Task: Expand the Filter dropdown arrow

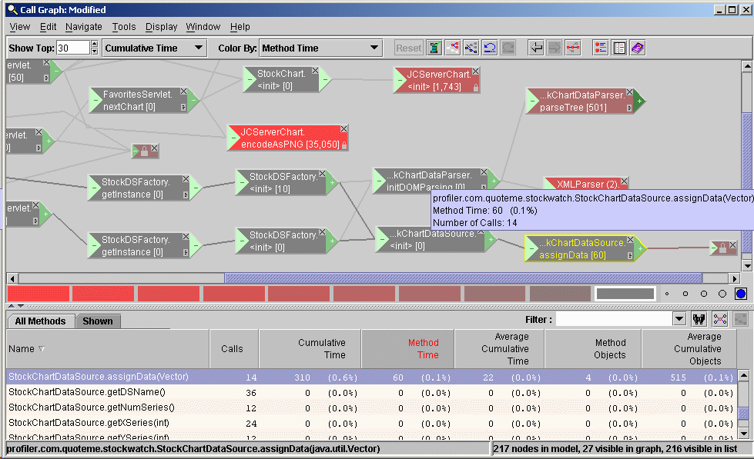Action: click(x=679, y=319)
